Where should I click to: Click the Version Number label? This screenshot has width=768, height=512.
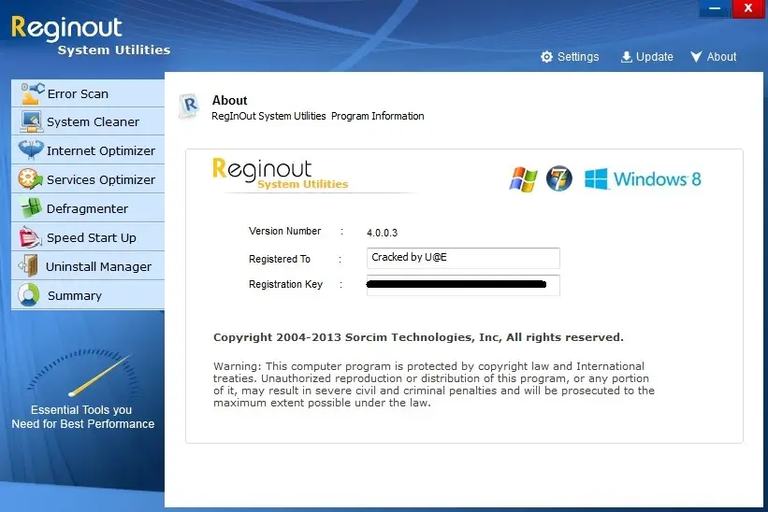(284, 231)
